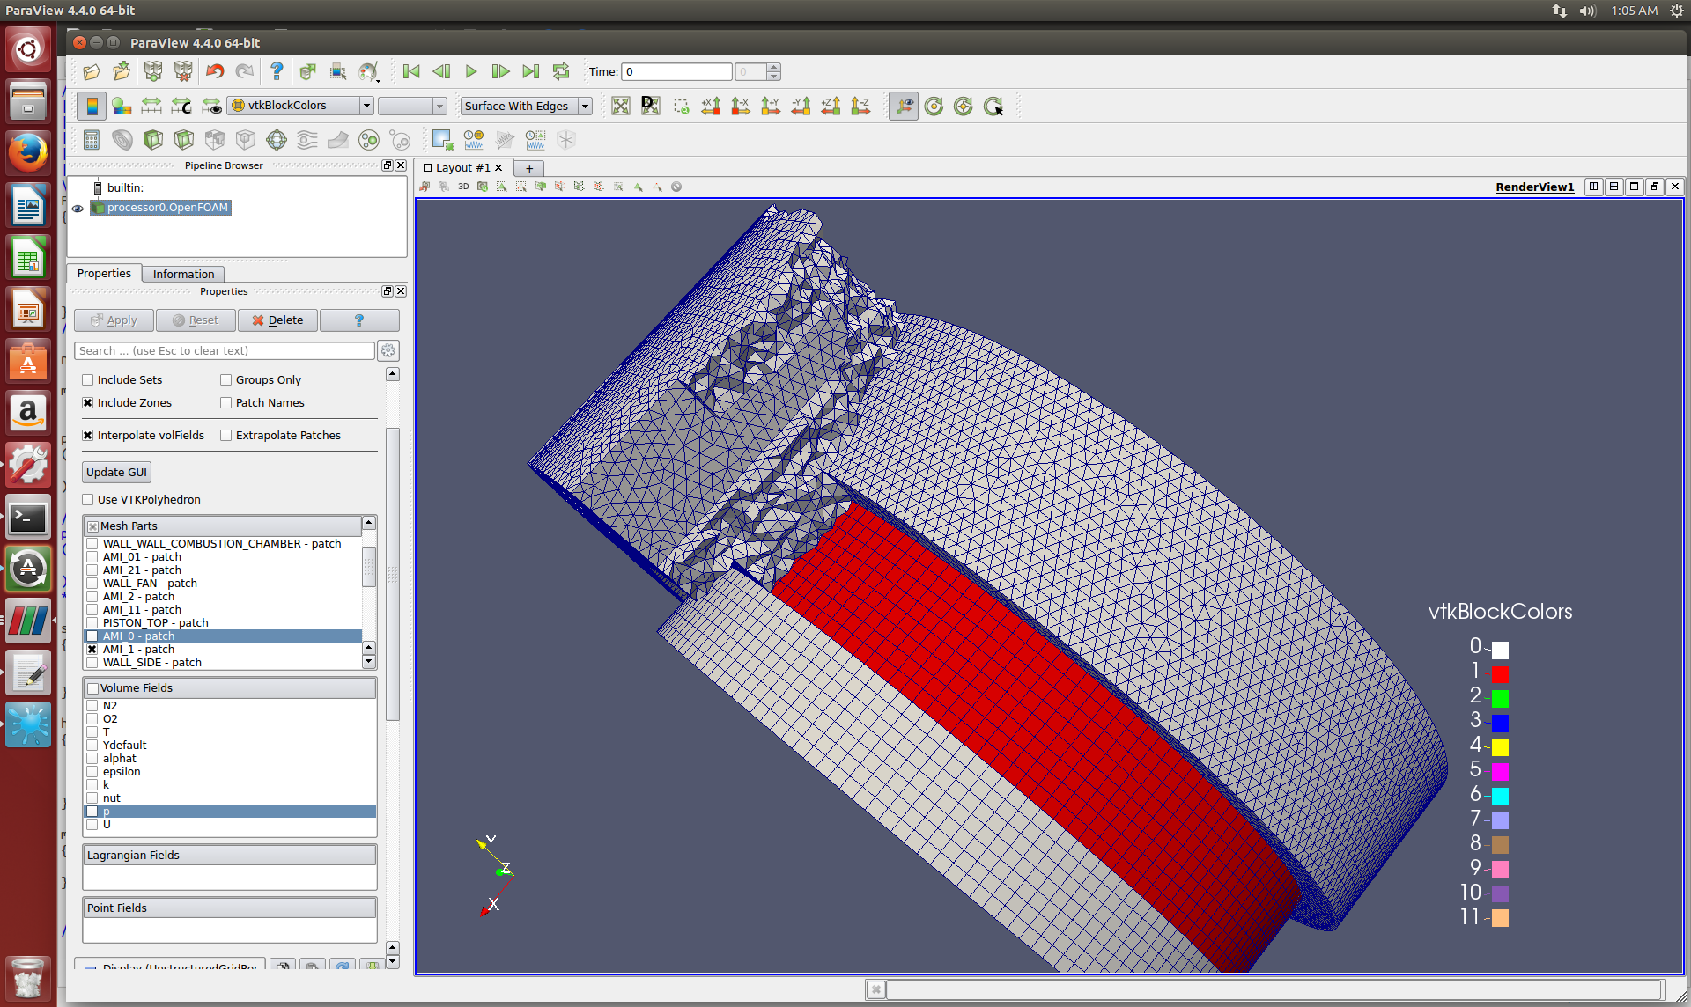Open Terminal from the dock
This screenshot has height=1007, width=1691.
tap(28, 518)
